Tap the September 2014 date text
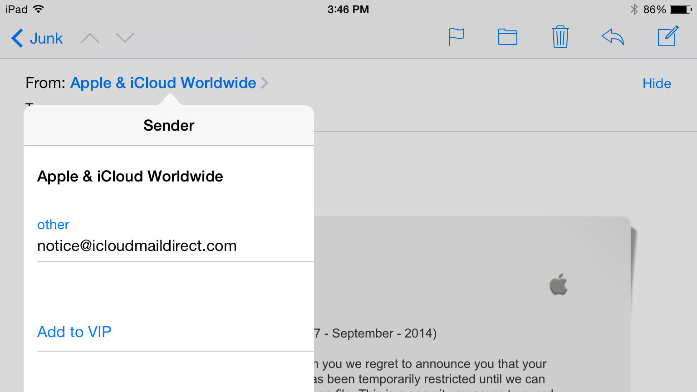The height and width of the screenshot is (392, 697). pos(375,333)
